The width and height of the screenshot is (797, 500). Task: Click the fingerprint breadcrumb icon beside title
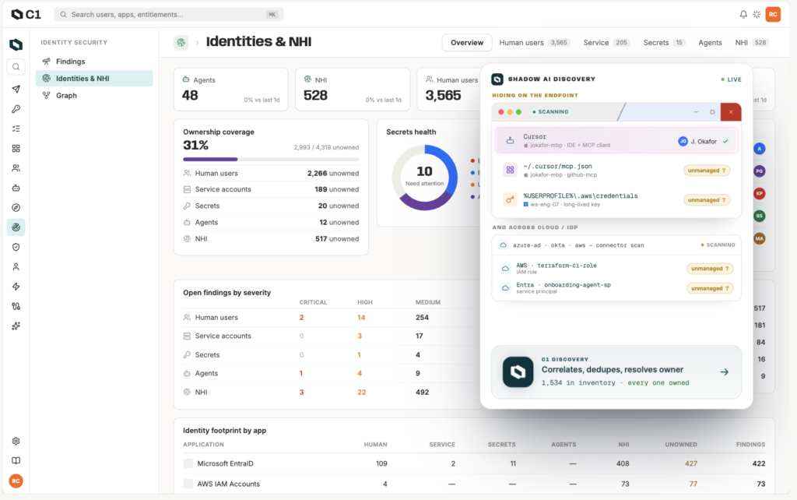[181, 42]
